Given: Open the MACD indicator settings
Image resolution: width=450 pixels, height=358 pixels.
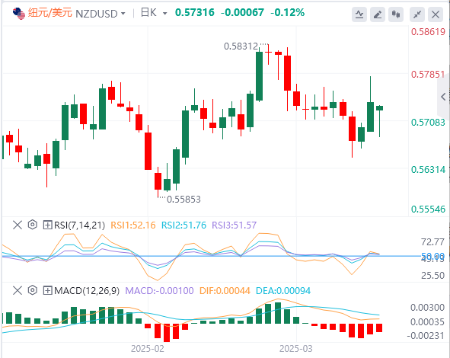Looking at the screenshot, I should [x=33, y=290].
